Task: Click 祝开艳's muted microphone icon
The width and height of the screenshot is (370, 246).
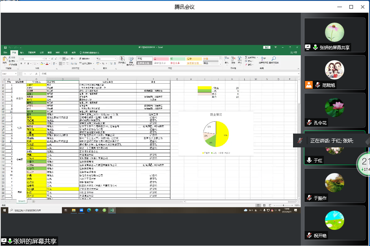Action: pyautogui.click(x=309, y=235)
